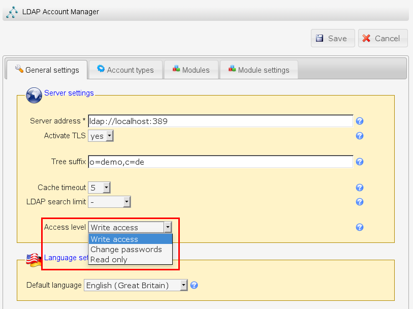The image size is (413, 309).
Task: Open the Default language dropdown
Action: (x=136, y=285)
